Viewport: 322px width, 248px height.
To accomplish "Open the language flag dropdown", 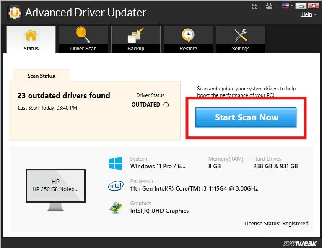I will 287,6.
